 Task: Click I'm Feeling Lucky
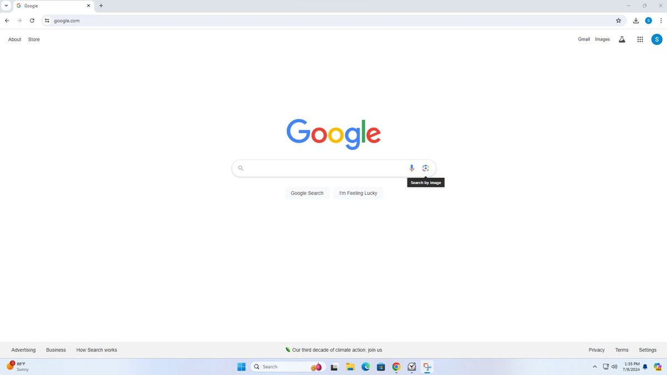(x=357, y=193)
